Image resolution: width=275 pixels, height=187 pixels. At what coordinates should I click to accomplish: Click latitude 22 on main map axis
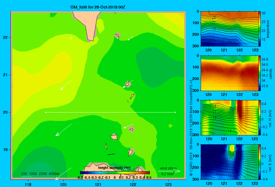5,37
